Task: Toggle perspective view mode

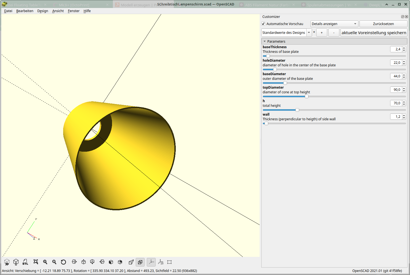Action: click(131, 262)
